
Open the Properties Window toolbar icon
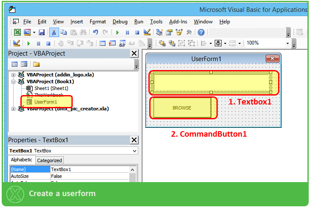point(169,32)
